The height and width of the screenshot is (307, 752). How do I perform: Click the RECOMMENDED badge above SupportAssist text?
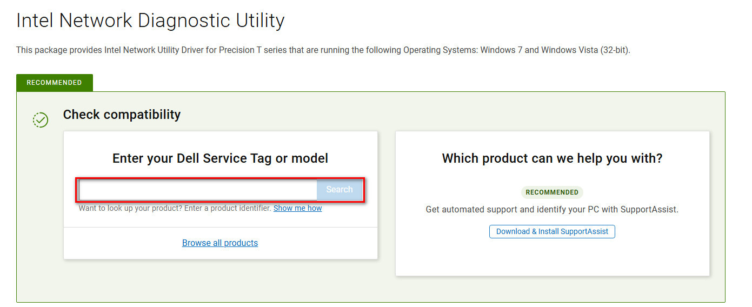coord(552,192)
